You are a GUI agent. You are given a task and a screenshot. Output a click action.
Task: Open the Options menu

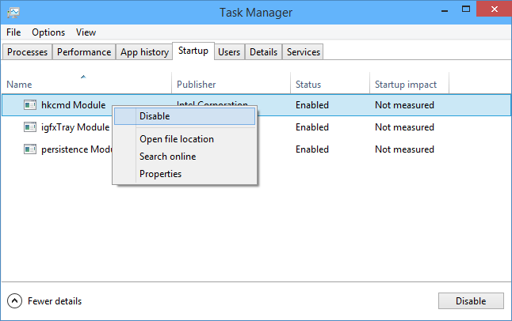click(x=48, y=32)
